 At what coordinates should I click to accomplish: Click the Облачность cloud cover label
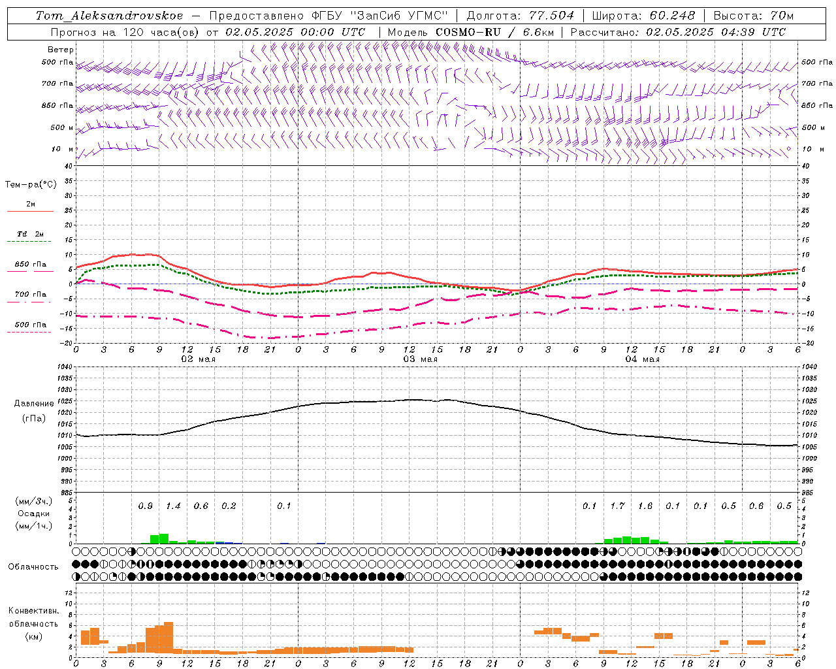pyautogui.click(x=33, y=566)
